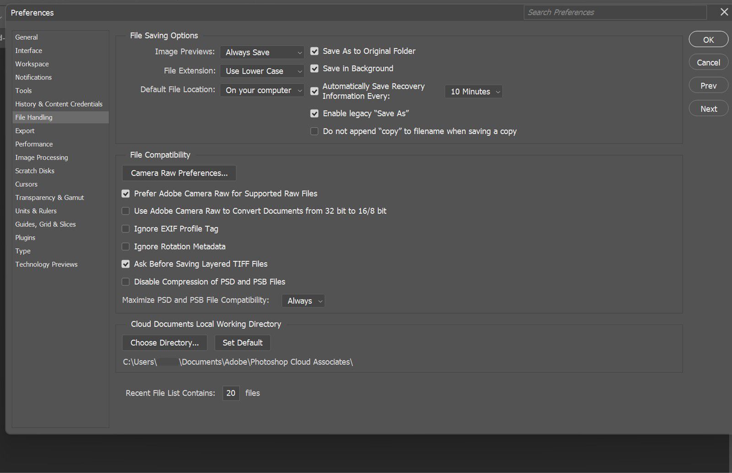Switch to Cursors preferences
The image size is (732, 473).
point(26,184)
